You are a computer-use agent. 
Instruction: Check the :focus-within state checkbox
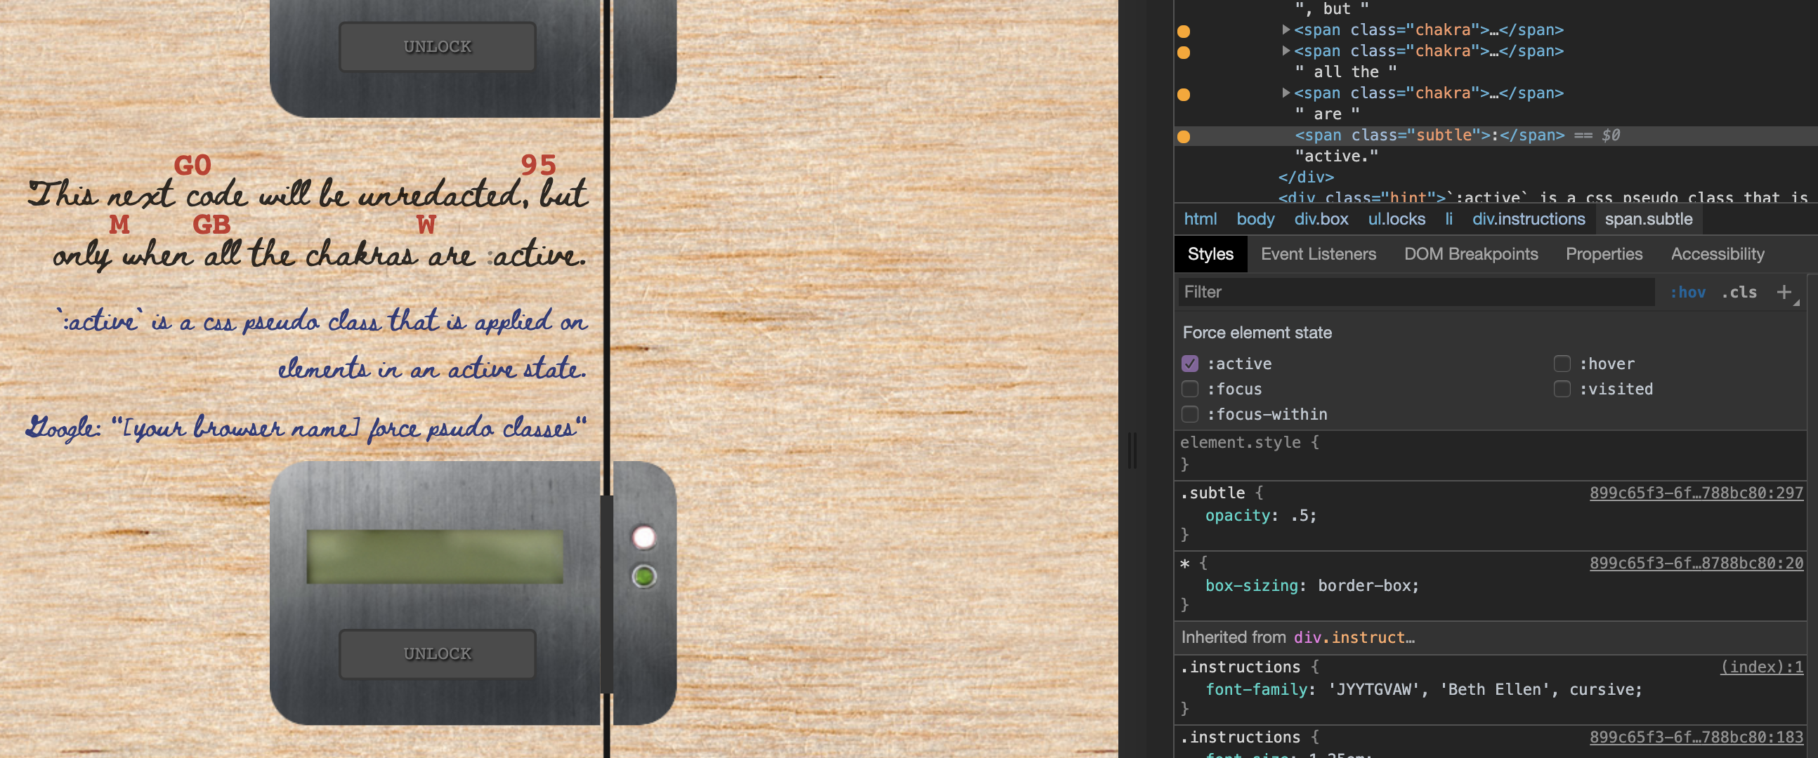[1190, 415]
